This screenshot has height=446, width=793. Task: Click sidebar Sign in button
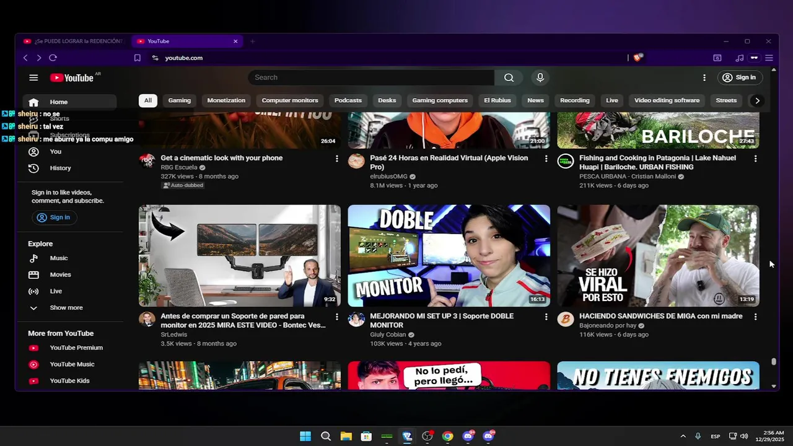pos(53,217)
